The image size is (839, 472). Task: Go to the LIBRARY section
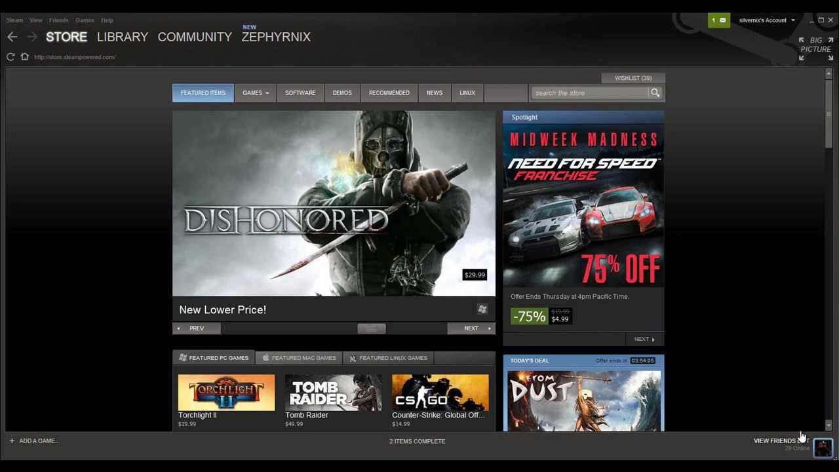pyautogui.click(x=123, y=37)
